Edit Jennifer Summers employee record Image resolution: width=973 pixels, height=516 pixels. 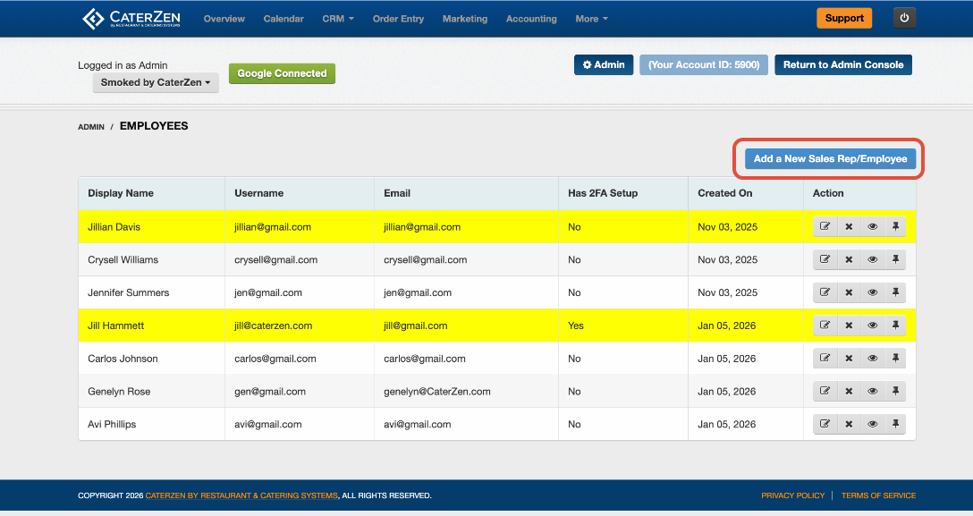coord(825,292)
